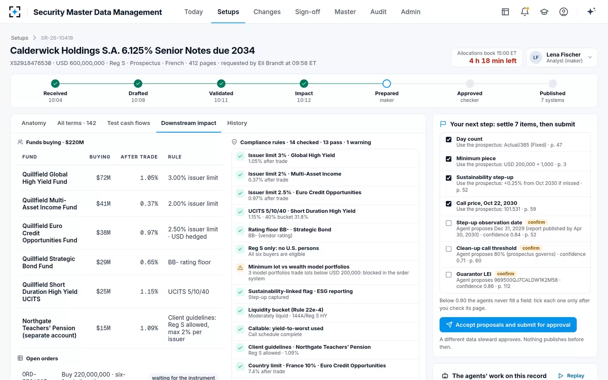Tick the Step-up observation date checkbox

pyautogui.click(x=448, y=223)
